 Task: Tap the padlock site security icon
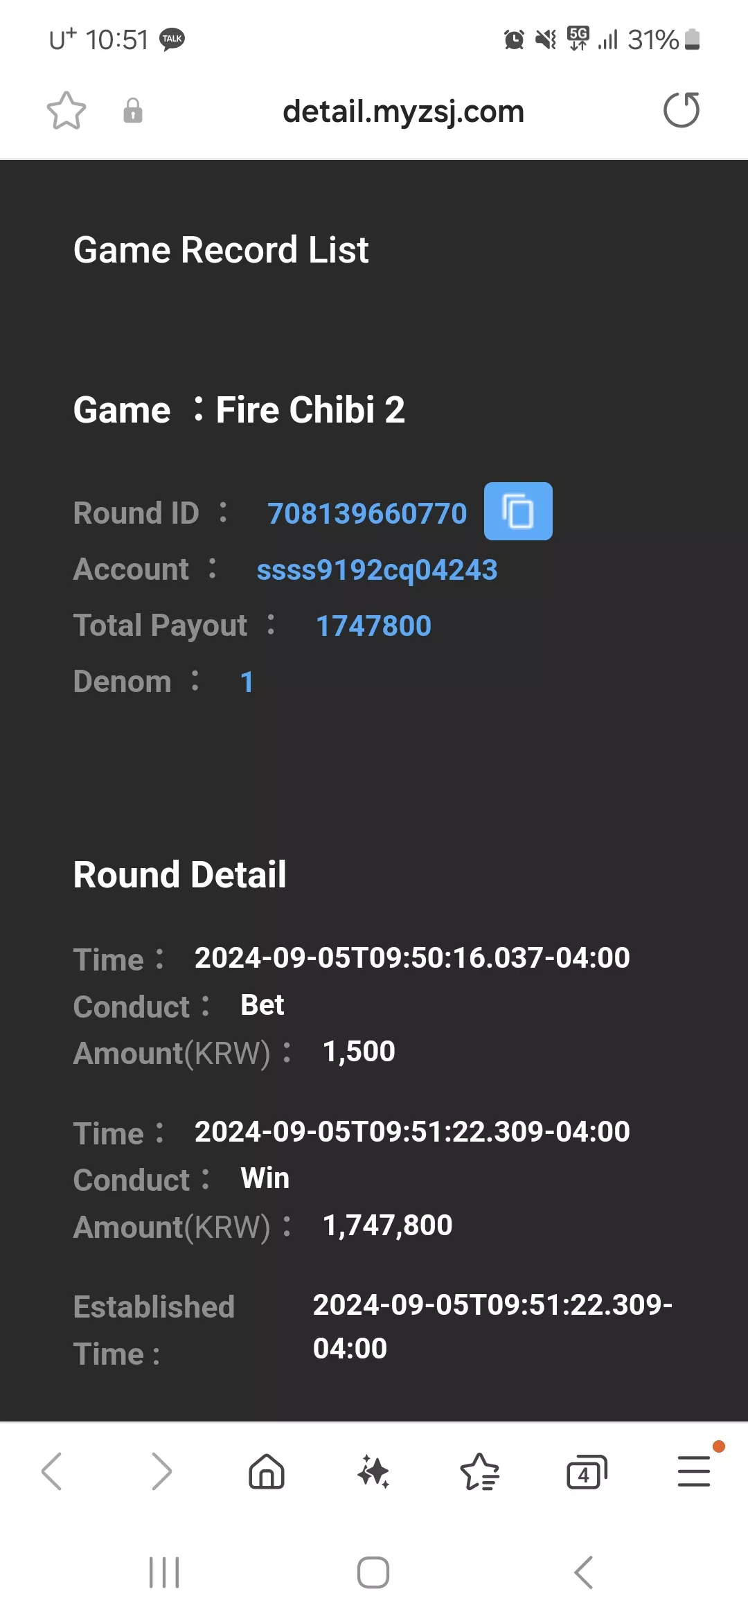pyautogui.click(x=133, y=111)
